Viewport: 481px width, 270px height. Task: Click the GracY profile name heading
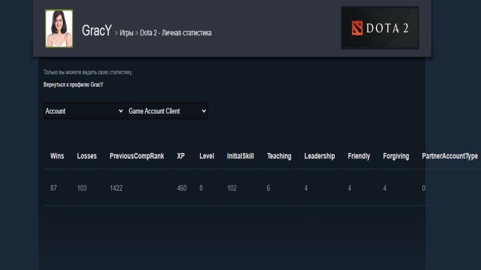point(97,31)
